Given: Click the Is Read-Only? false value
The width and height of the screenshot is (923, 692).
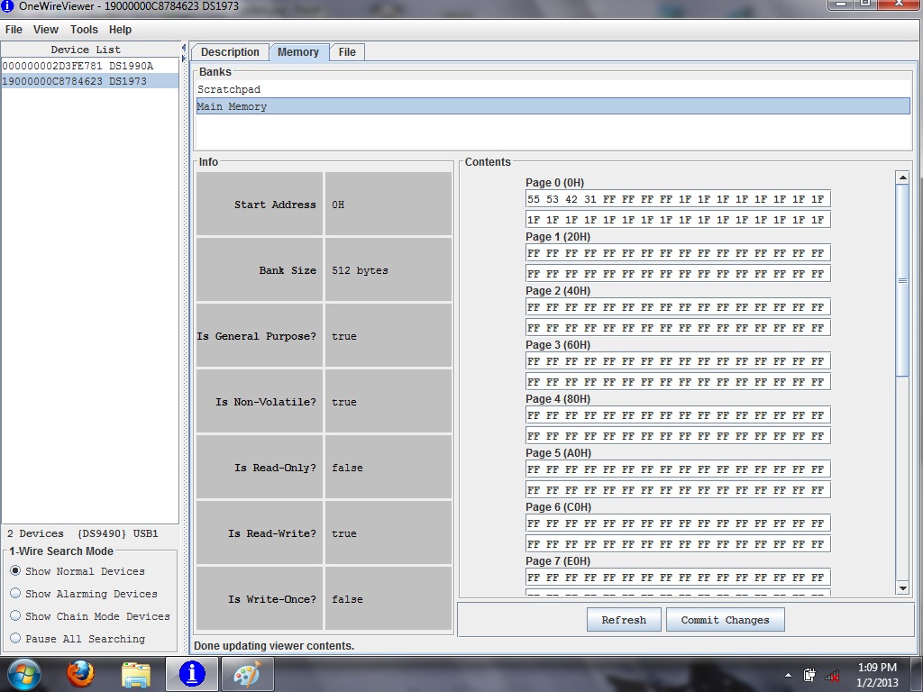Looking at the screenshot, I should click(x=388, y=468).
